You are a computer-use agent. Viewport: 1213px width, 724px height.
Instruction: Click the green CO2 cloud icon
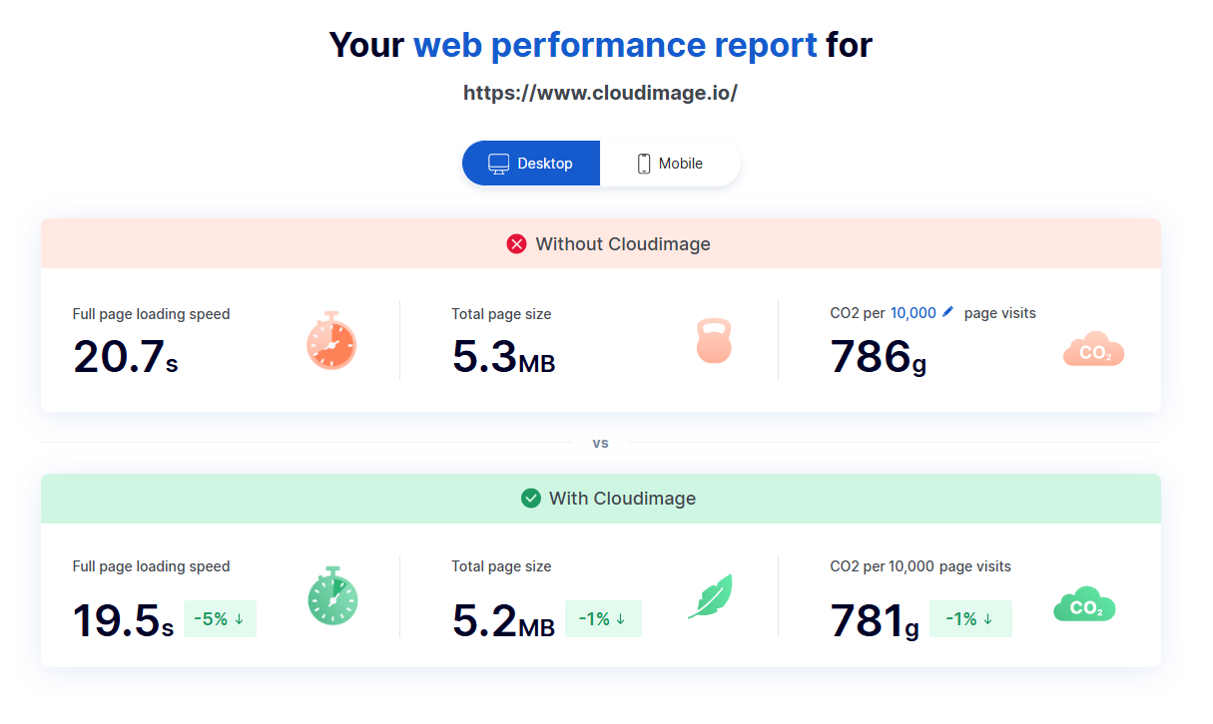click(x=1084, y=604)
